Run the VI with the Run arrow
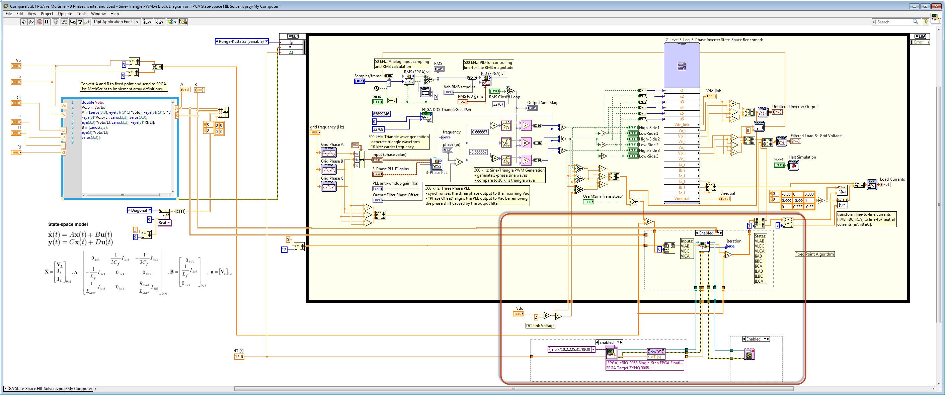 coord(24,22)
